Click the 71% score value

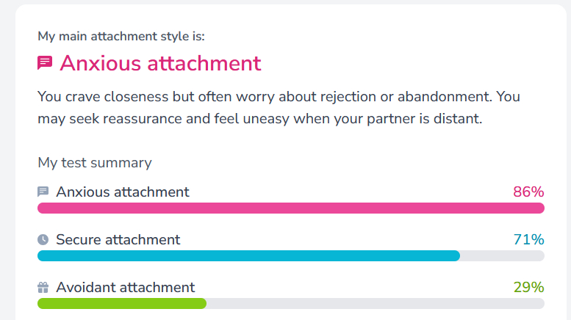coord(528,240)
